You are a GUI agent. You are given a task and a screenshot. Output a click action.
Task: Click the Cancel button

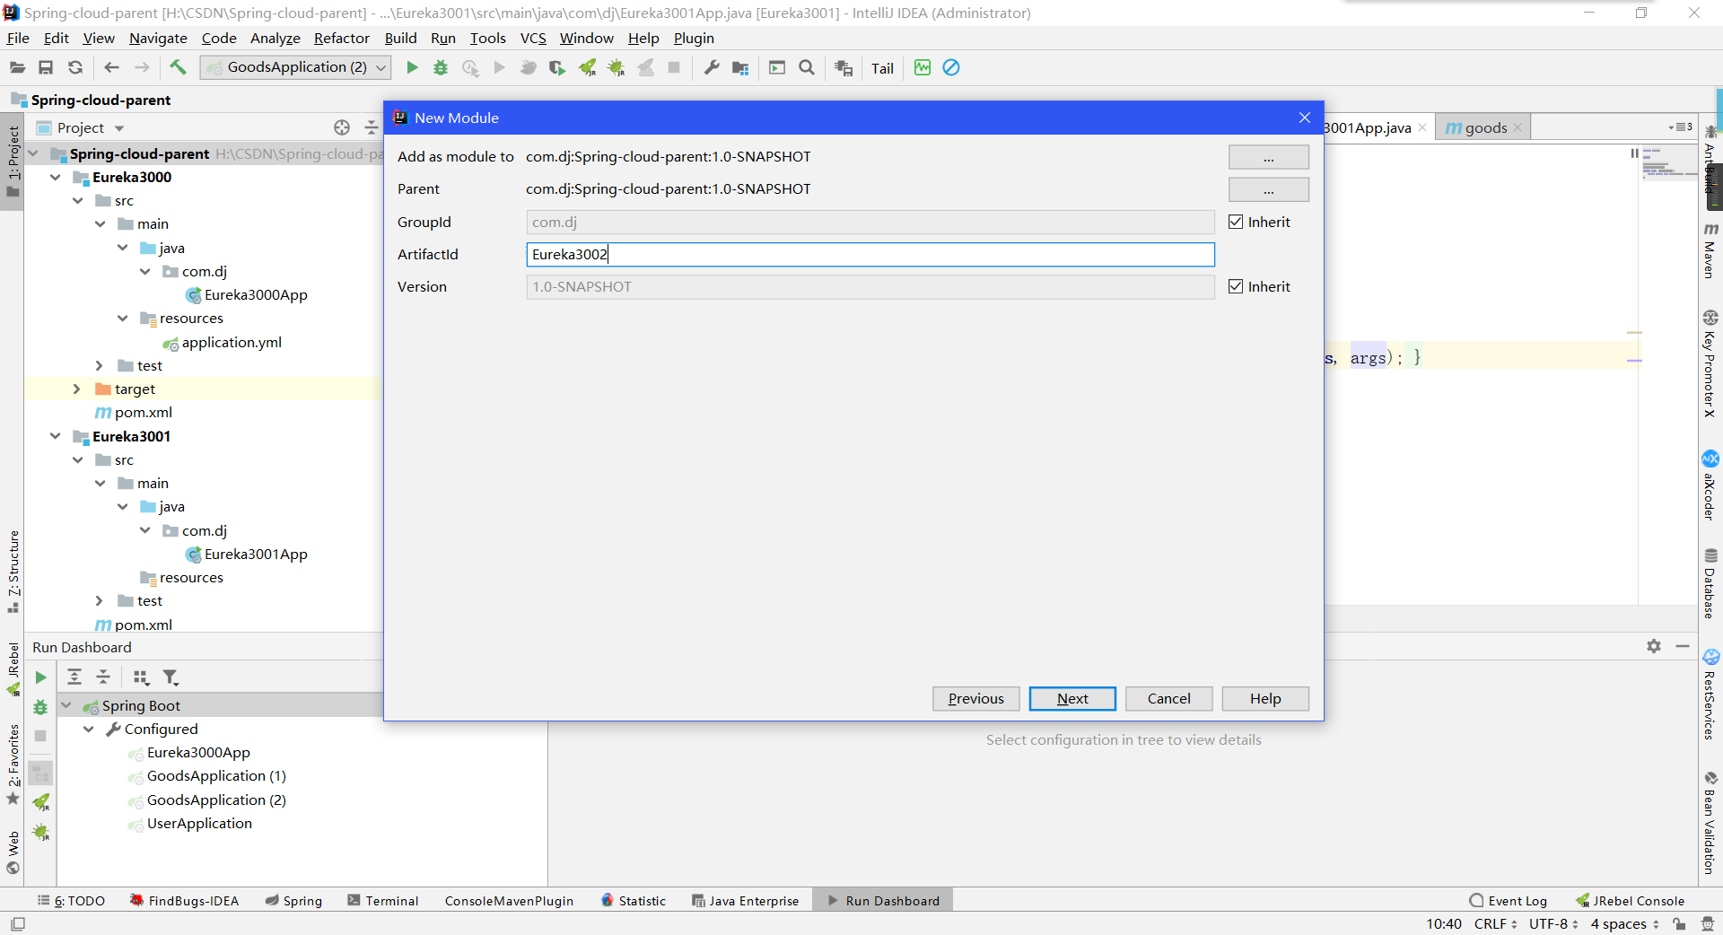tap(1168, 698)
